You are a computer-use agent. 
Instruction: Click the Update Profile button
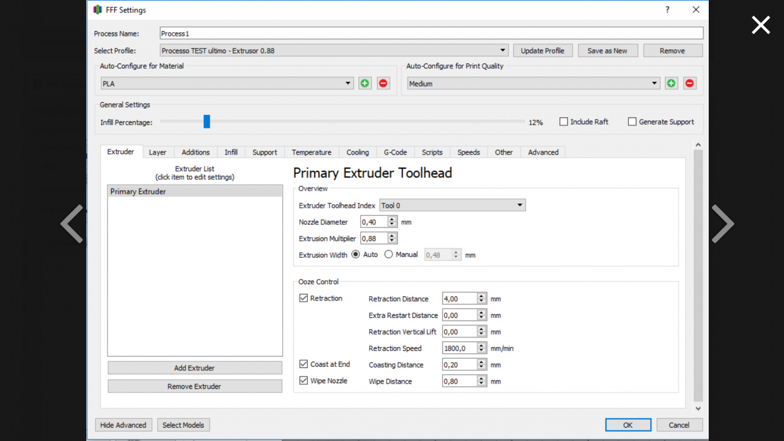click(543, 51)
